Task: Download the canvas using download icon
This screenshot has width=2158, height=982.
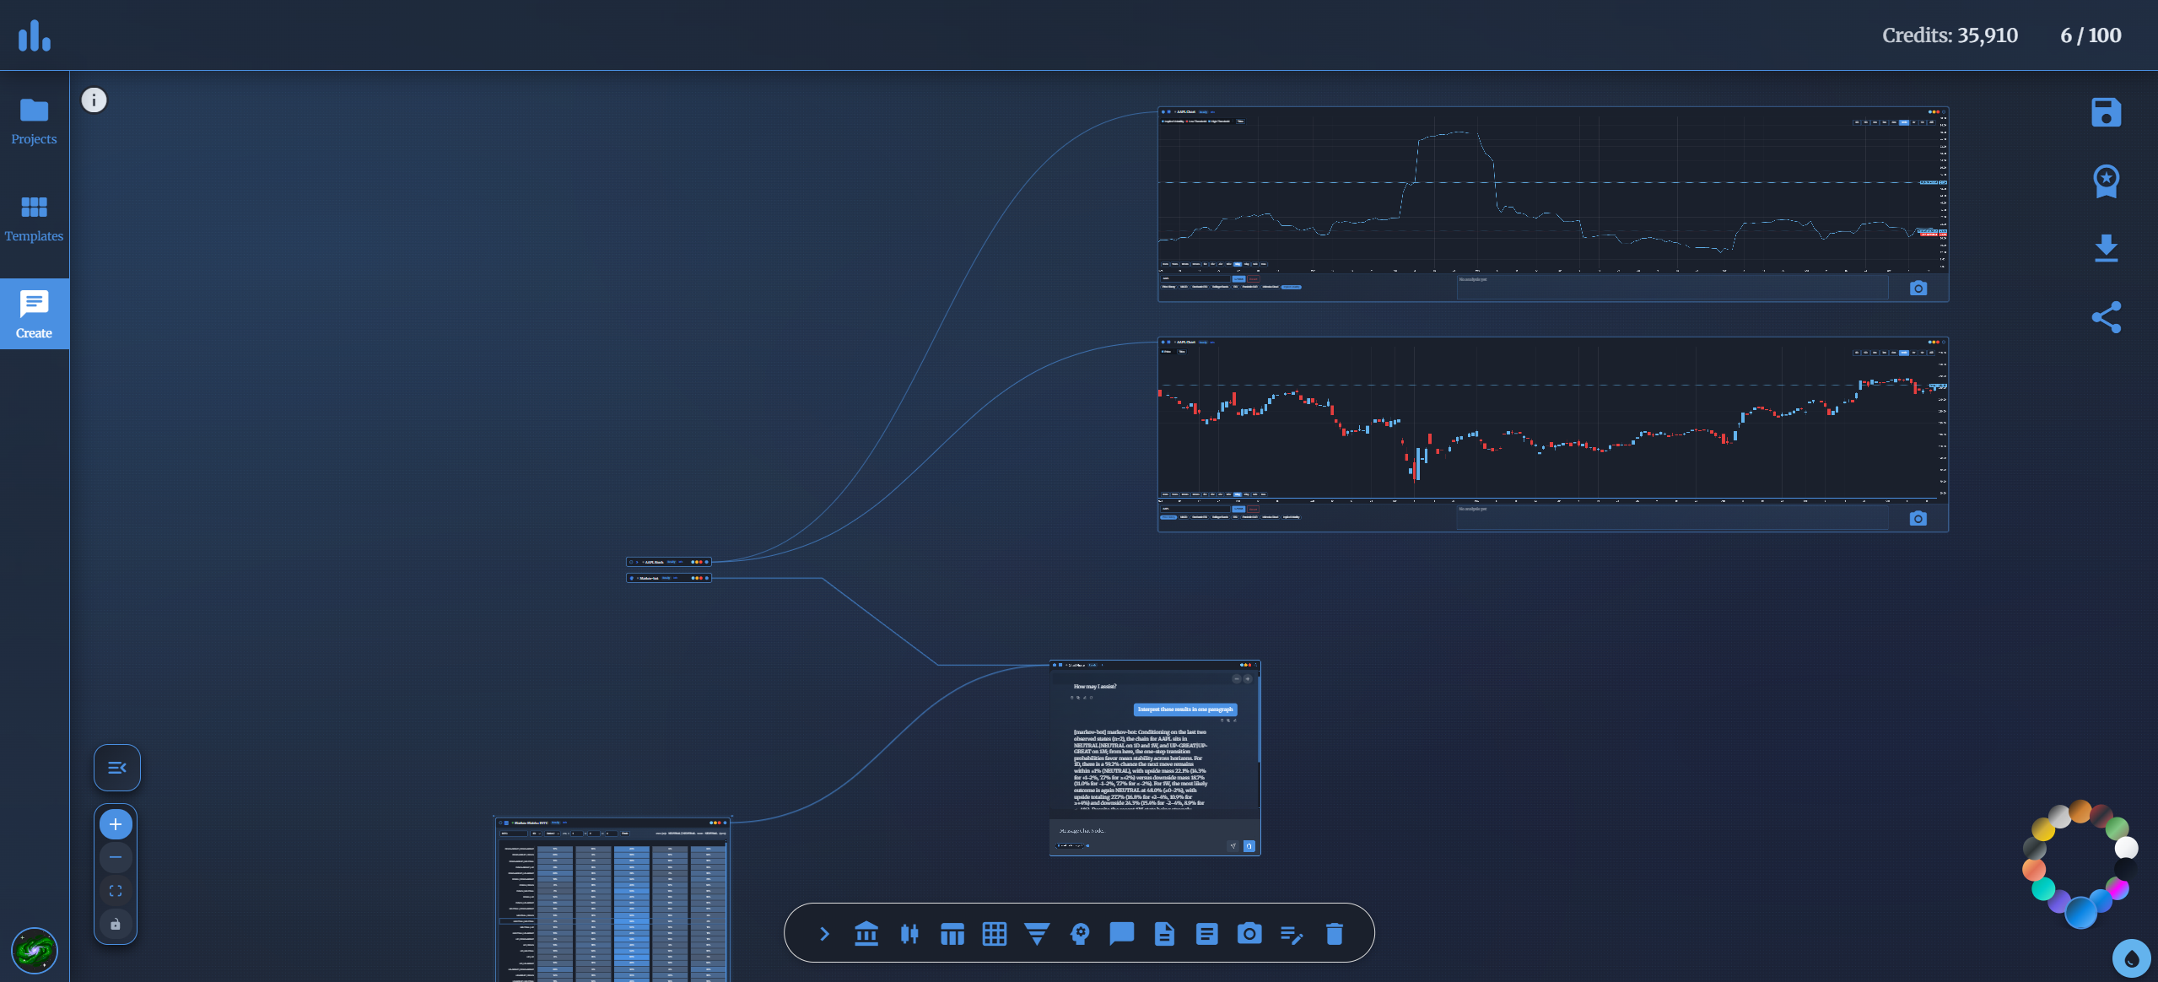Action: click(x=2106, y=248)
